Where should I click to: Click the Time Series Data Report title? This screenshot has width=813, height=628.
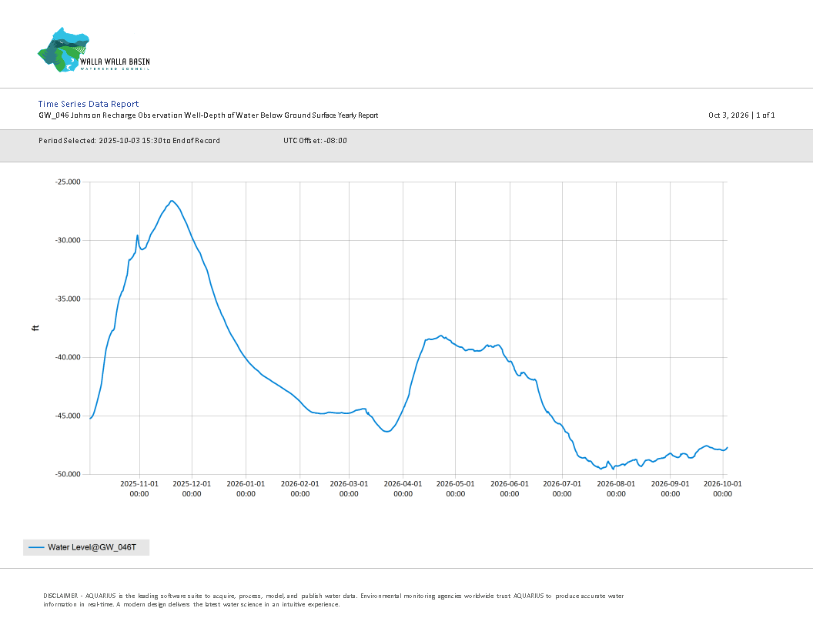pos(89,104)
